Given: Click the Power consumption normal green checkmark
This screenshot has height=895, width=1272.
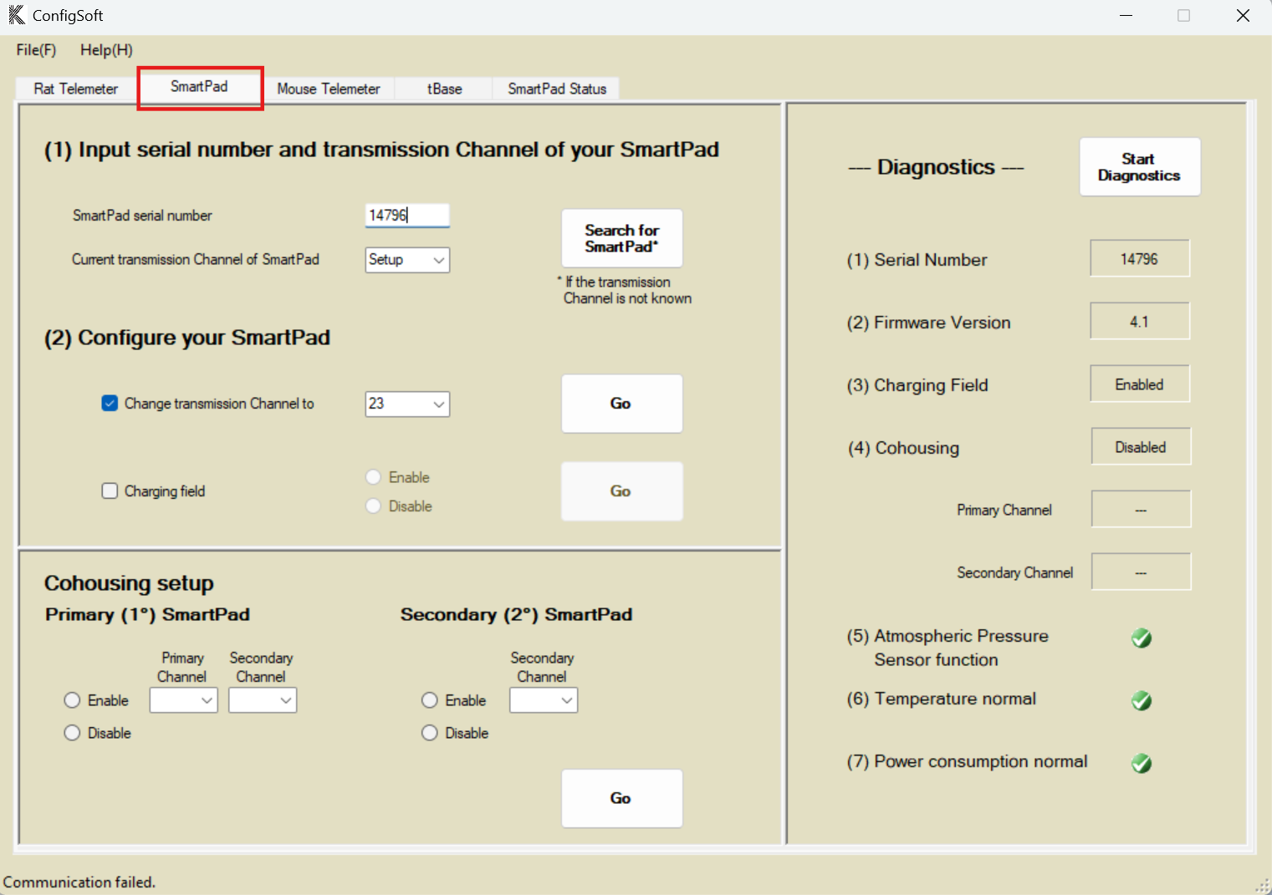Looking at the screenshot, I should 1141,763.
